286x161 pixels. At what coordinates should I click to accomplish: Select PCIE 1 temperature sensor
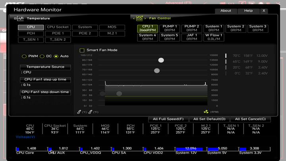pos(58,33)
